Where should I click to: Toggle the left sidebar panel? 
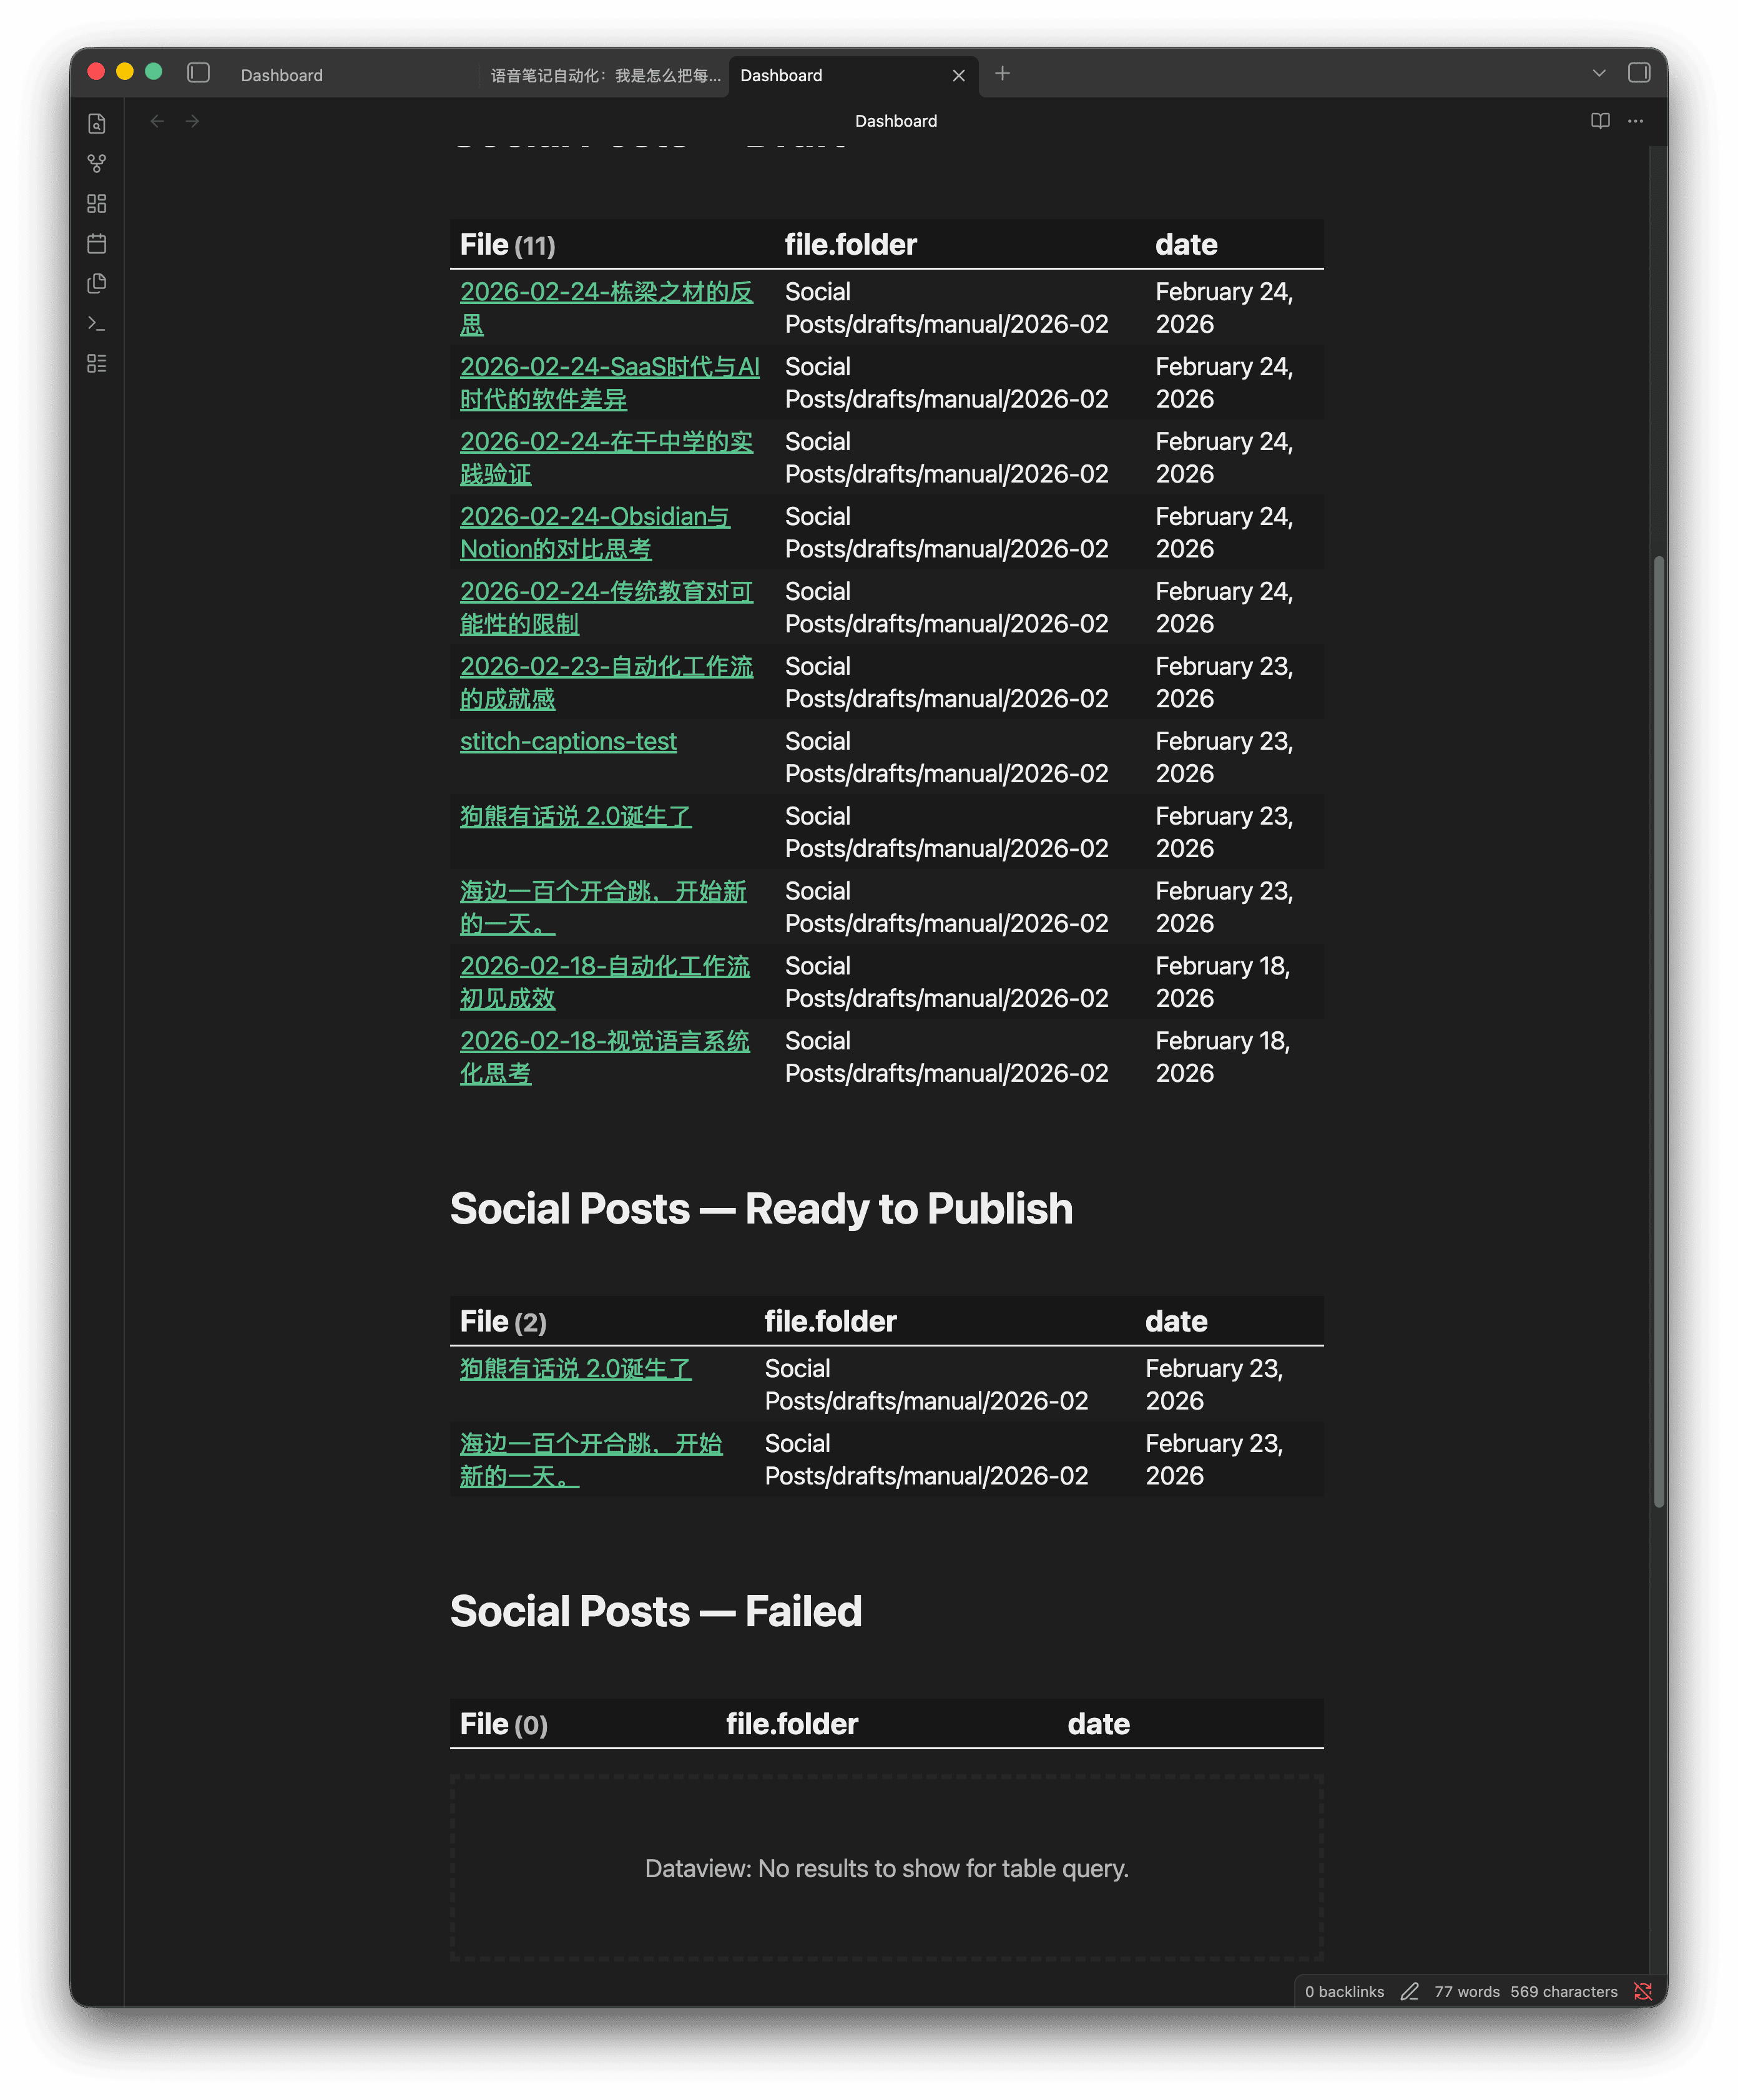199,73
